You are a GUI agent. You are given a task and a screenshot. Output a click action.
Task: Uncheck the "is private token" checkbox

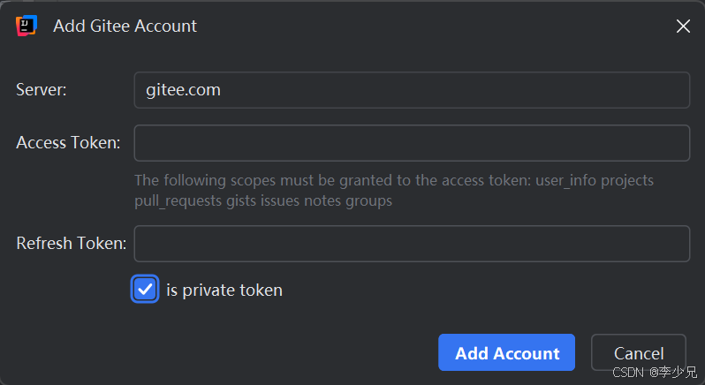pyautogui.click(x=145, y=289)
